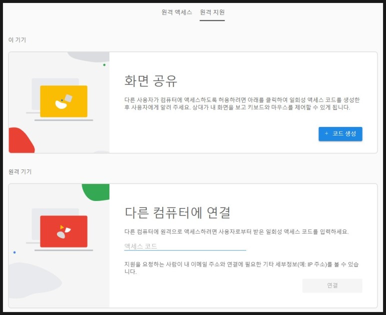The width and height of the screenshot is (386, 315).
Task: Focus the 액세스 코드 input field
Action: click(185, 246)
